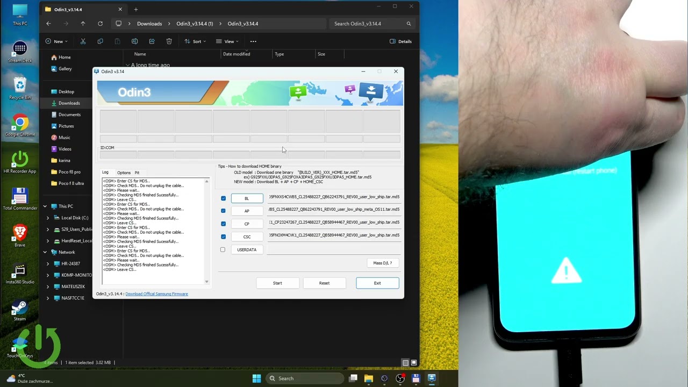Toggle the CSC file checkbox
This screenshot has height=387, width=688.
point(223,236)
